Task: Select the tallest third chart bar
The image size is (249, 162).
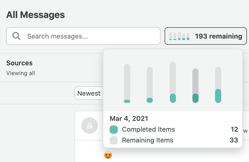Action: coord(173,82)
